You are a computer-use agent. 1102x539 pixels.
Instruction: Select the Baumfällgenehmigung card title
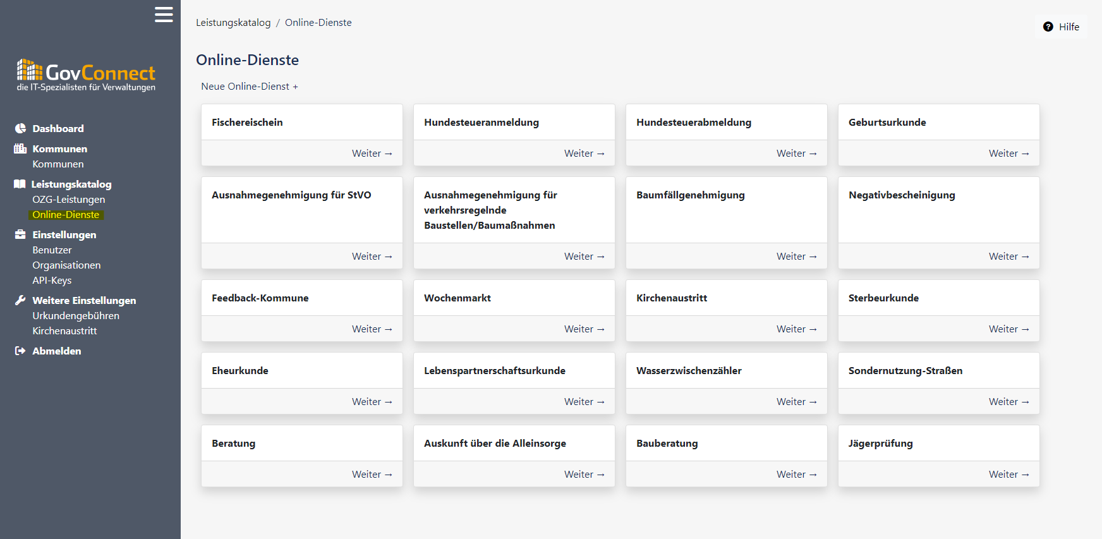(691, 195)
